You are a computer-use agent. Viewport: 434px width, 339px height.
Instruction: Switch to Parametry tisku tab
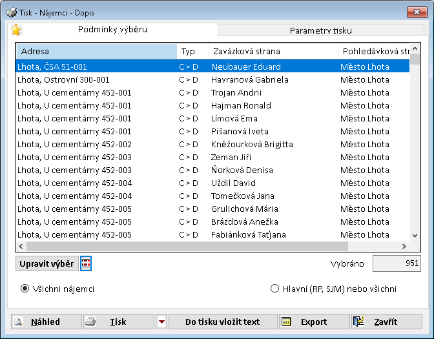click(321, 30)
